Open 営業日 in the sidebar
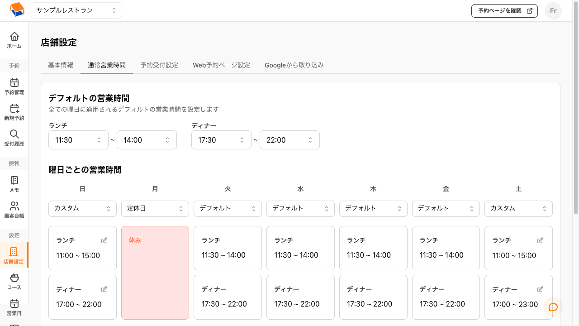Image resolution: width=579 pixels, height=326 pixels. pyautogui.click(x=14, y=307)
